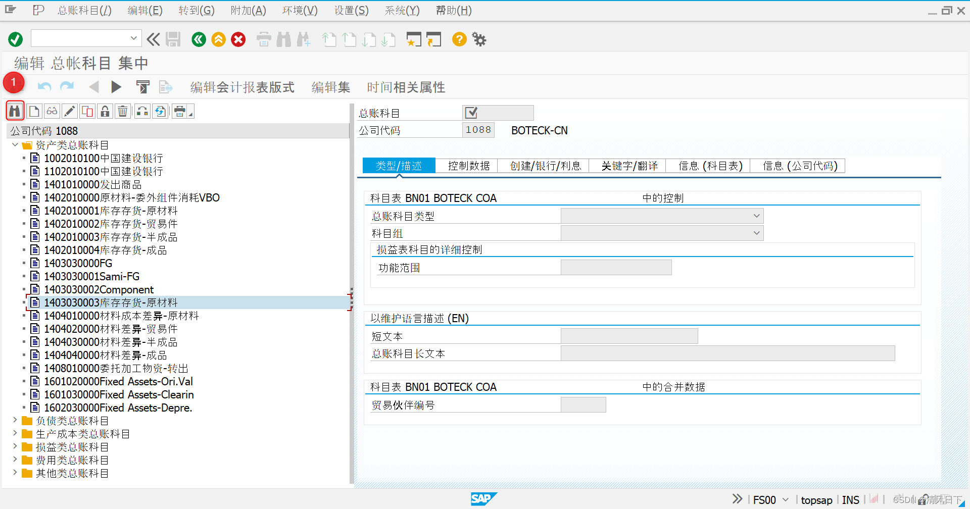Select account 1403030003库存存货-原材料
The height and width of the screenshot is (509, 970).
pyautogui.click(x=111, y=302)
